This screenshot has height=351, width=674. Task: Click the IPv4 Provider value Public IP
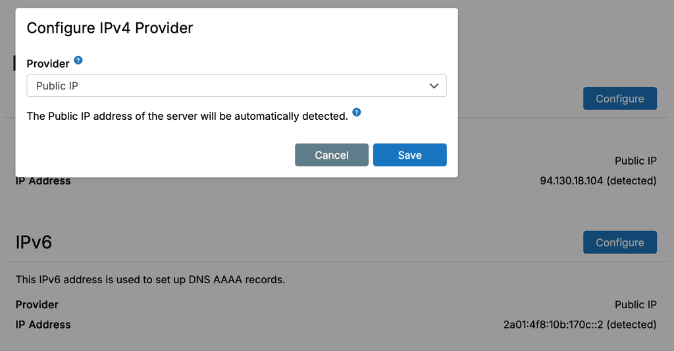coord(635,161)
